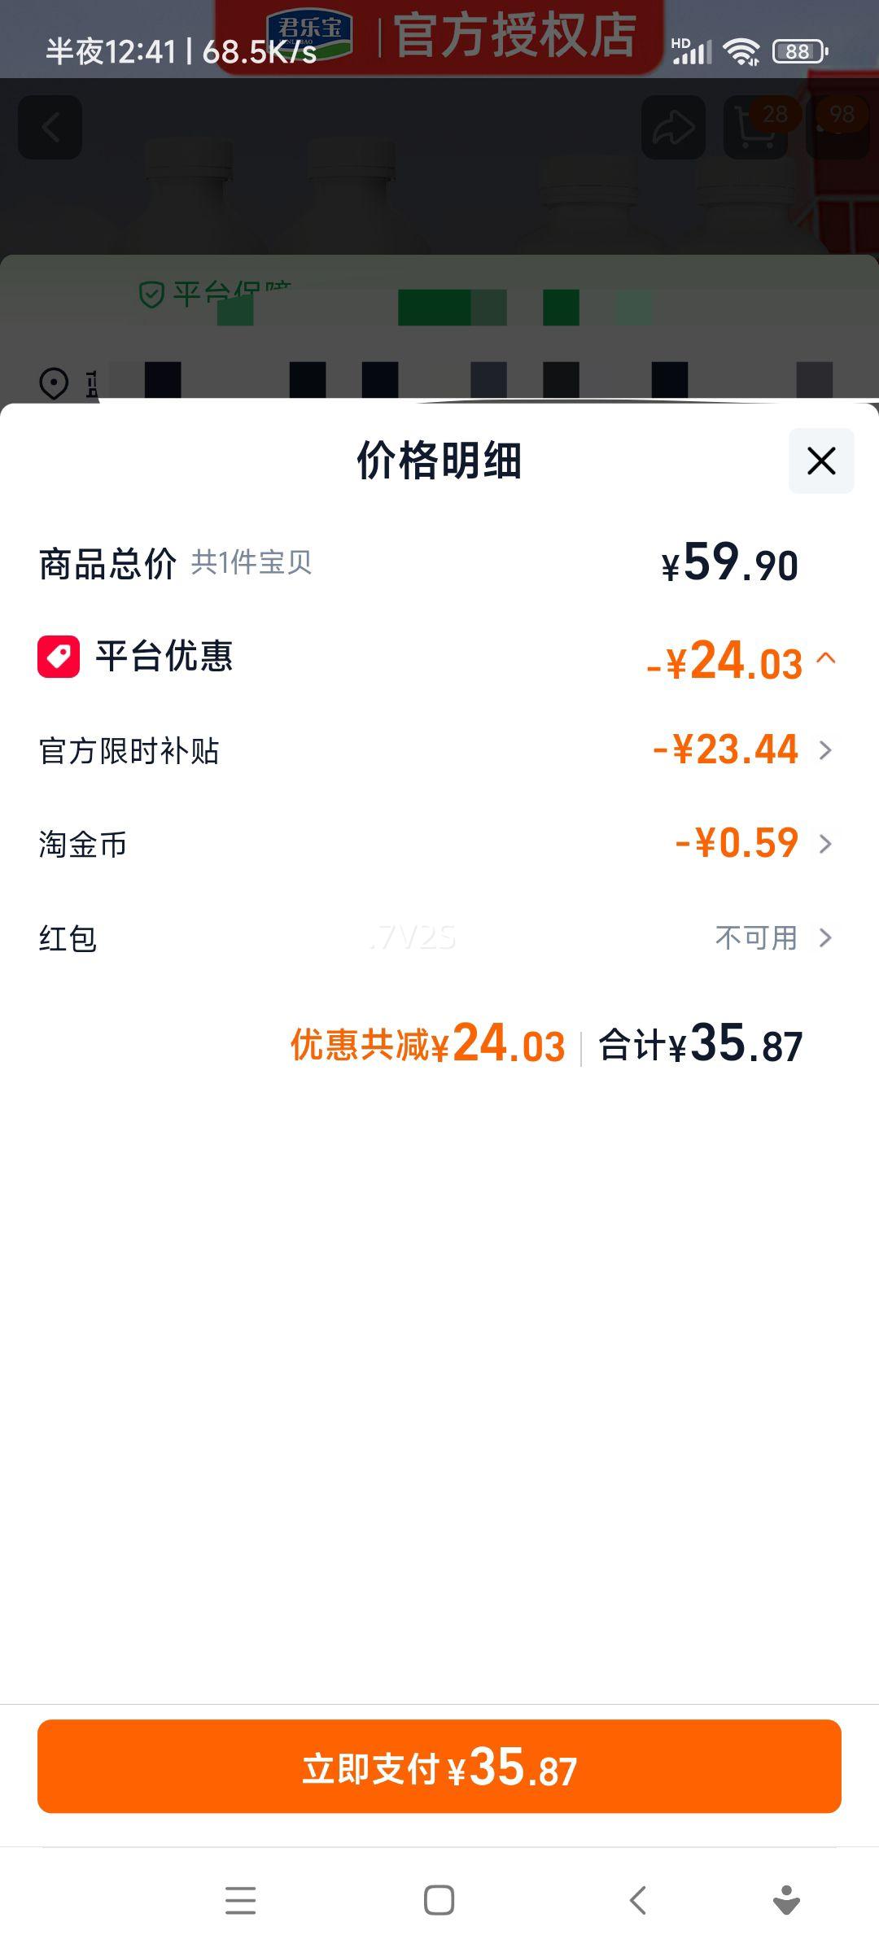Open the shopping cart icon
Viewport: 879px width, 1953px height.
[x=755, y=129]
